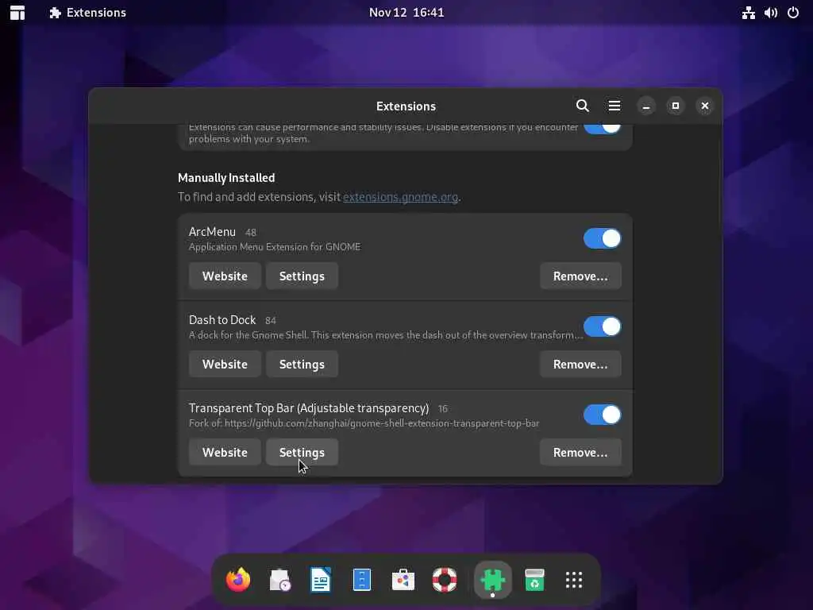
Task: Open ArcMenu Settings
Action: click(302, 276)
